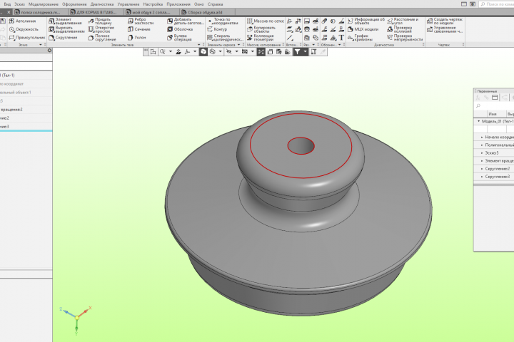
Task: Select the Прямоугольник (rectangle) tool
Action: (27, 38)
